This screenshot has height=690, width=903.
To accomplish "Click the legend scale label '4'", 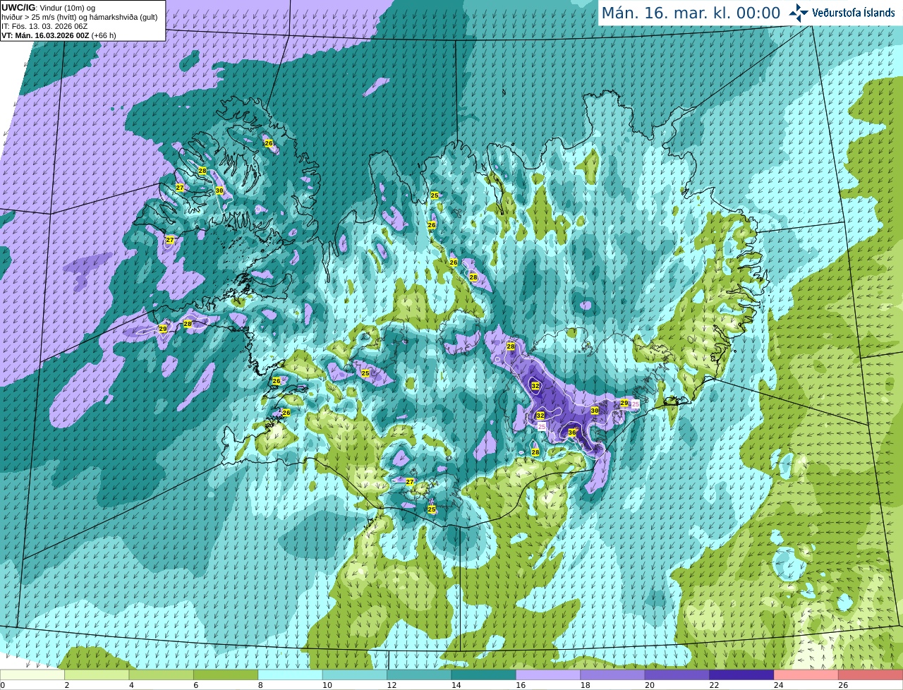I will point(131,685).
